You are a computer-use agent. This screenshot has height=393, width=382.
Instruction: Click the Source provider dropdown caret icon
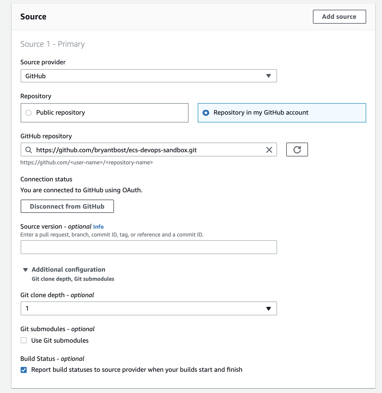(269, 76)
